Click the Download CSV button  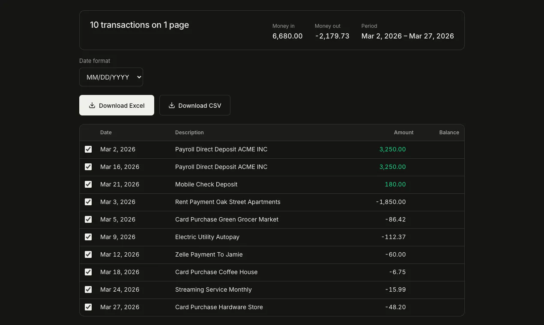[x=195, y=105]
